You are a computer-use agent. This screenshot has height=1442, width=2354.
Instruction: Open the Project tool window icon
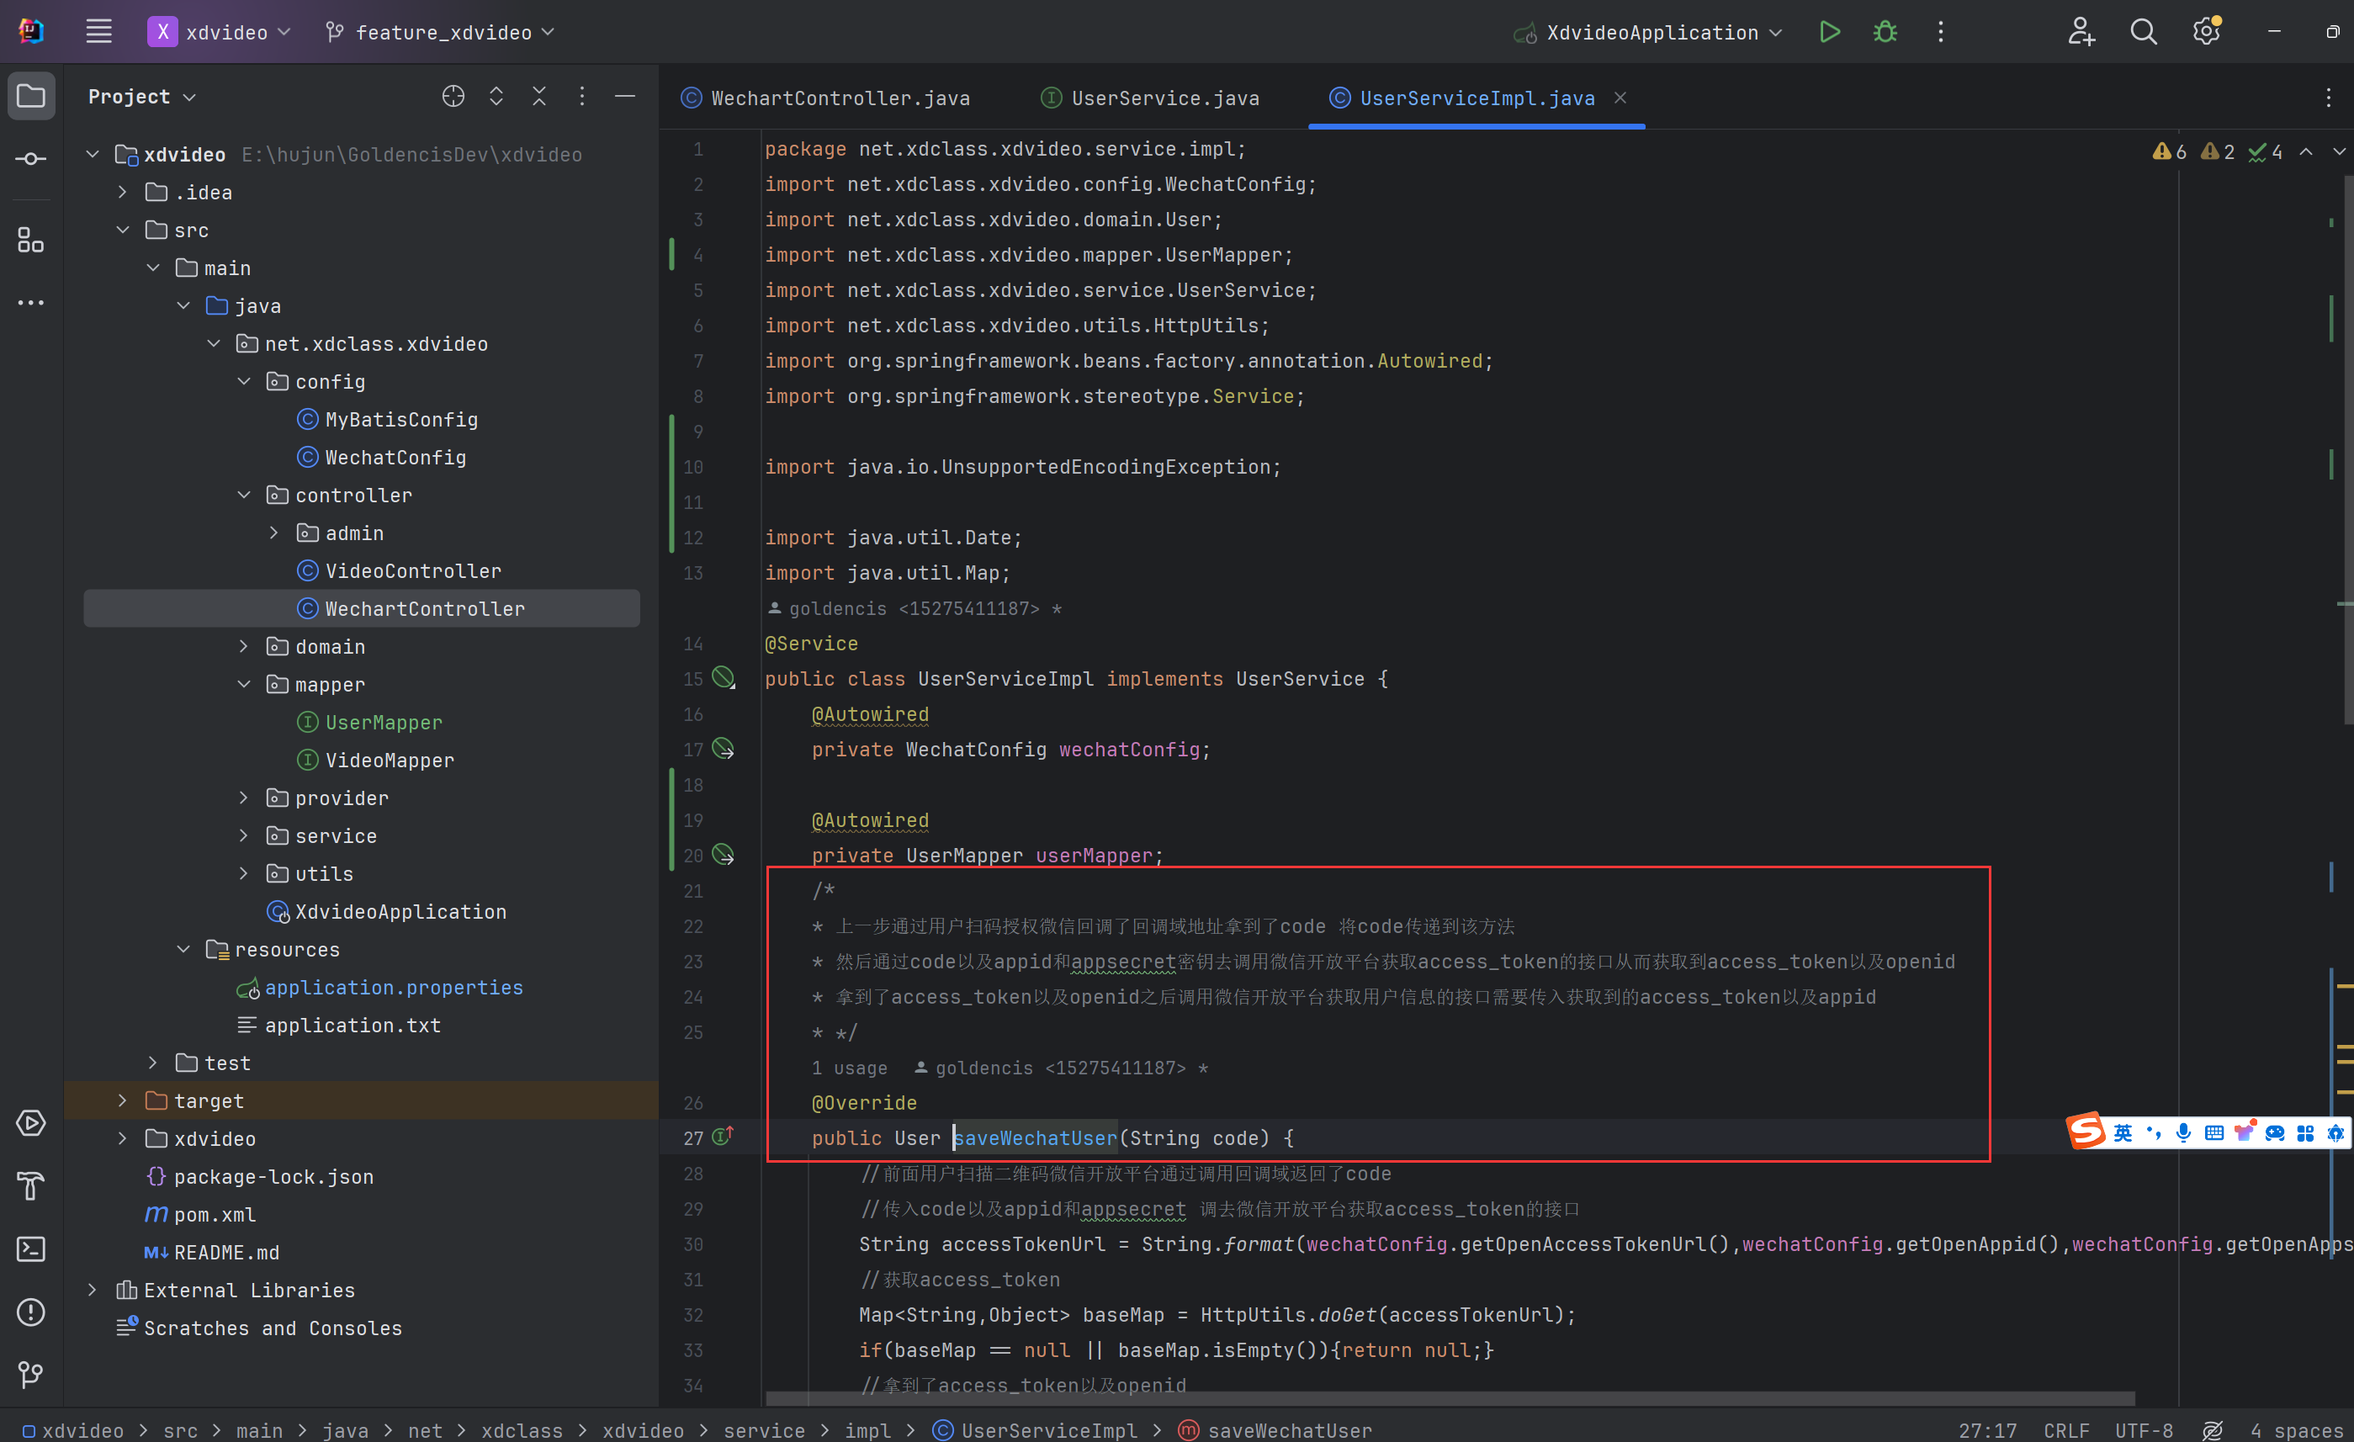coord(30,96)
